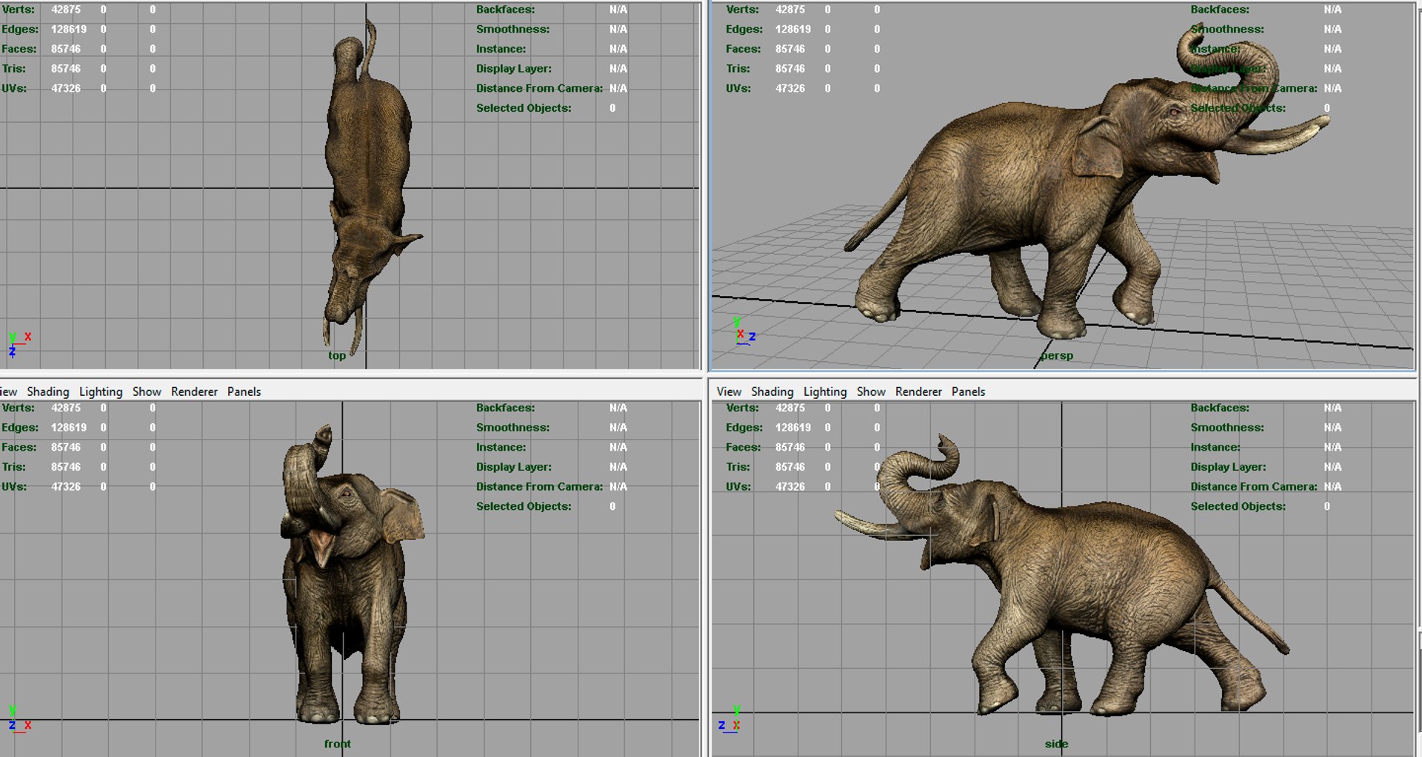Click the axis gizmo in front view
The image size is (1422, 757).
[19, 719]
